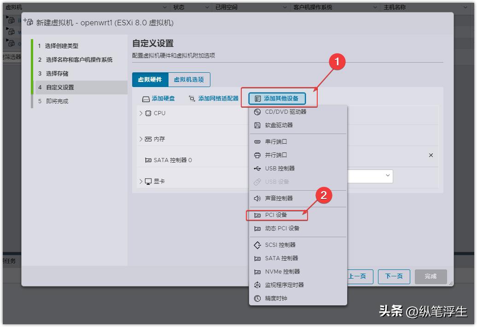The width and height of the screenshot is (477, 327).
Task: Click the 精度时钟 clock icon
Action: pos(257,298)
